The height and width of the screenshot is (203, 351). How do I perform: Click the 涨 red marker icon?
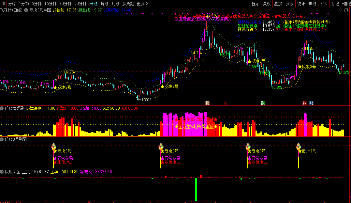coord(304,103)
